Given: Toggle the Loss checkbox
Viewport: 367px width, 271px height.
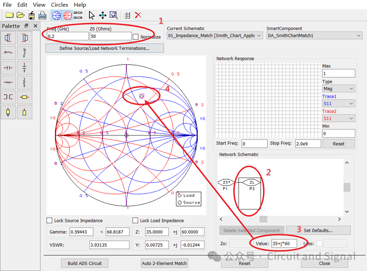Looking at the screenshot, I should tap(319, 244).
